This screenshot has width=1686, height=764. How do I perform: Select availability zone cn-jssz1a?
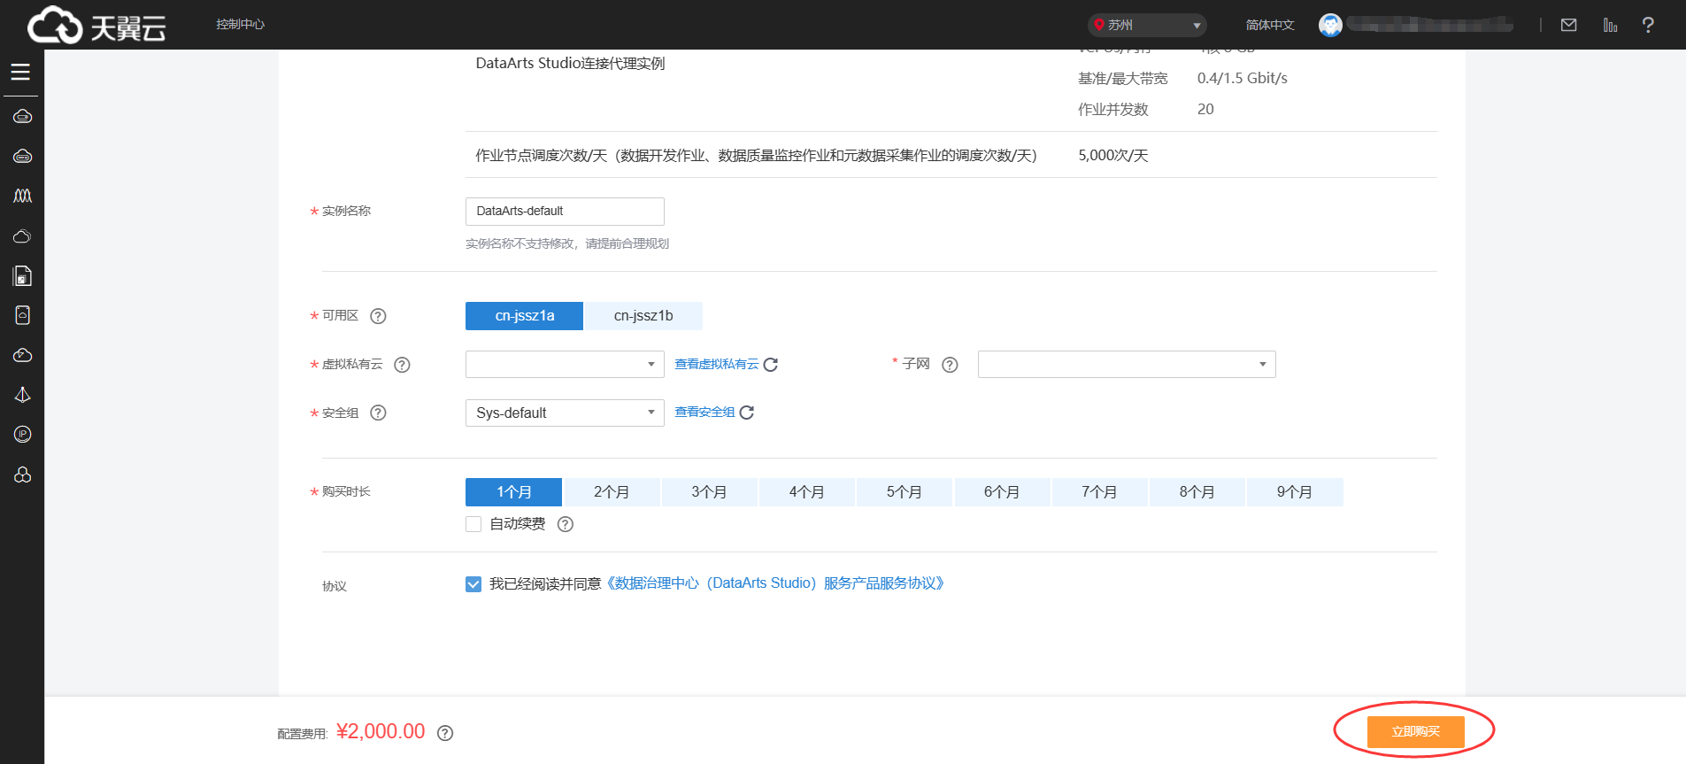(524, 316)
